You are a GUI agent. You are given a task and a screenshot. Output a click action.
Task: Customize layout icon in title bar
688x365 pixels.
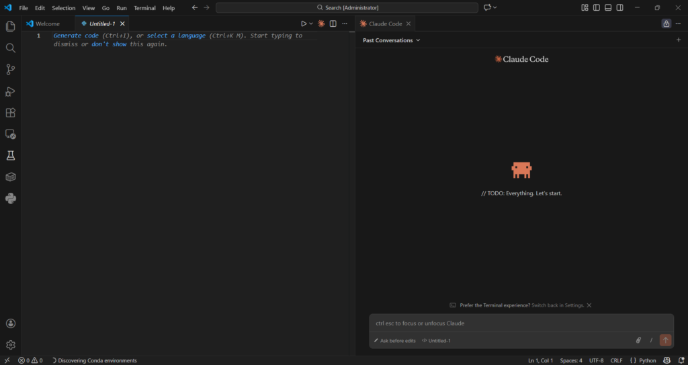click(x=585, y=7)
